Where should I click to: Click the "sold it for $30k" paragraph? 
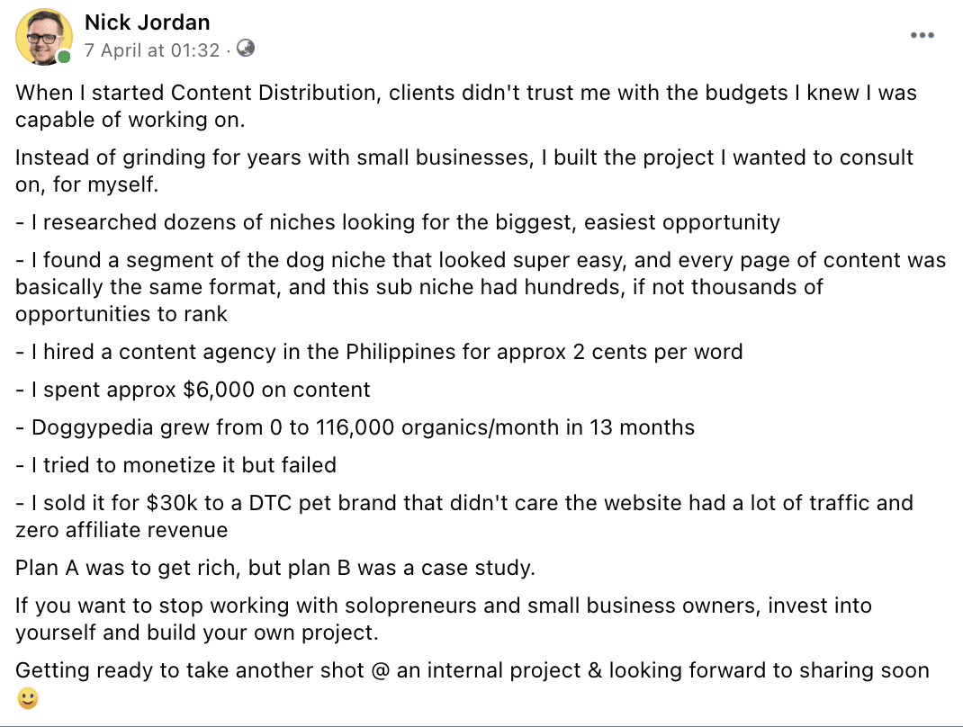pos(464,516)
